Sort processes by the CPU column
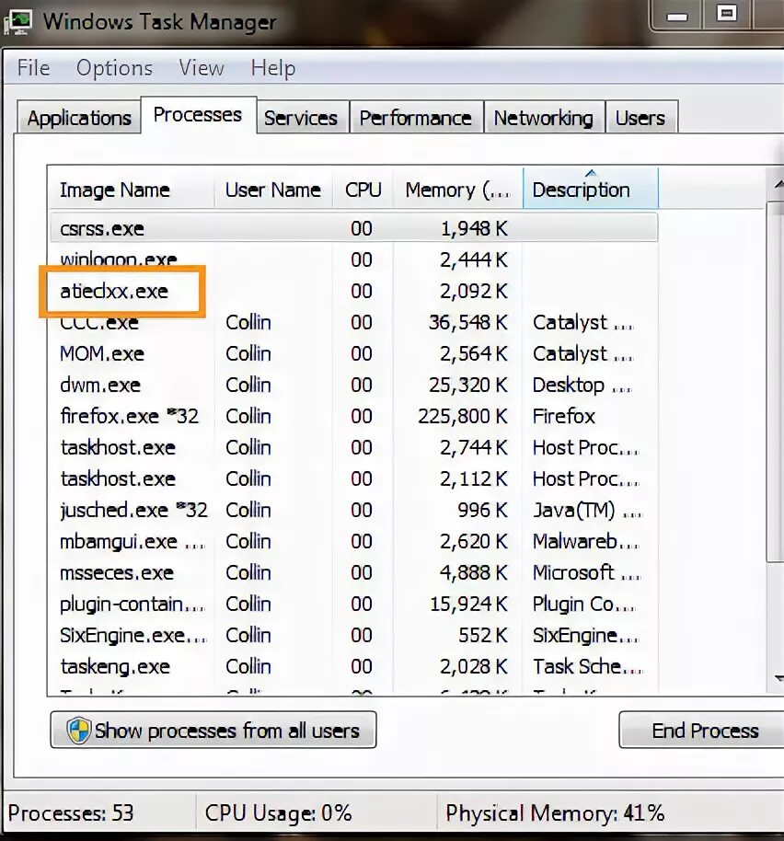This screenshot has width=784, height=841. pyautogui.click(x=363, y=189)
